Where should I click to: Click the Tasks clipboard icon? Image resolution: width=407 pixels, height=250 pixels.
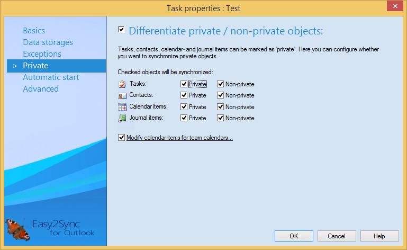click(122, 84)
